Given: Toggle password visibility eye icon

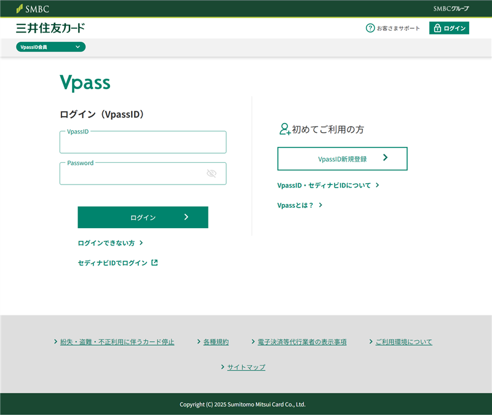Looking at the screenshot, I should pos(212,173).
